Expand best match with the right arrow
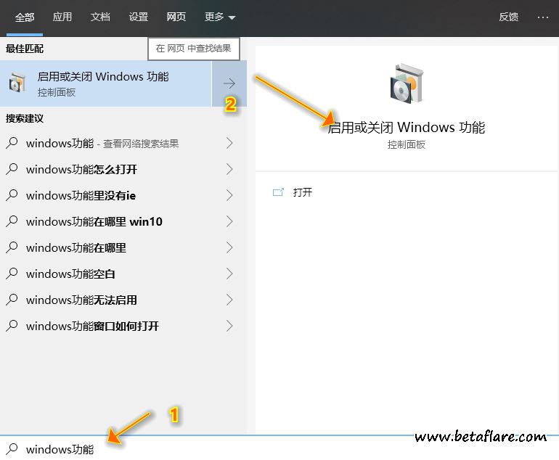 229,83
